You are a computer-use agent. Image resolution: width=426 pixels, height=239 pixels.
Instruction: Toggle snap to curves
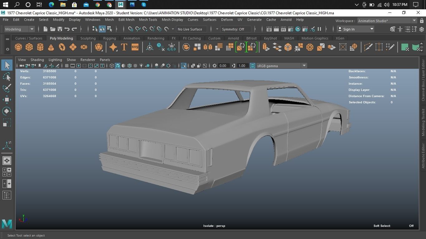point(138,29)
